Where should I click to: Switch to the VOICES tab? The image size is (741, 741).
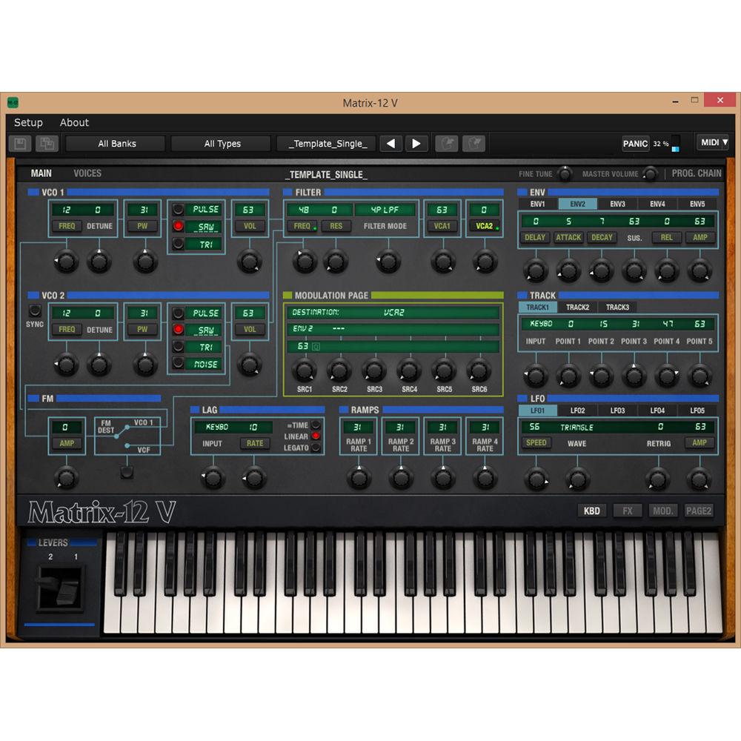tap(87, 173)
